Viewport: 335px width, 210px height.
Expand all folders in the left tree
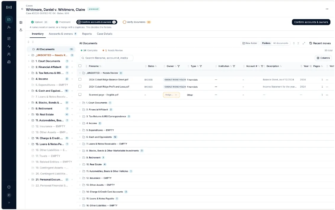click(29, 42)
